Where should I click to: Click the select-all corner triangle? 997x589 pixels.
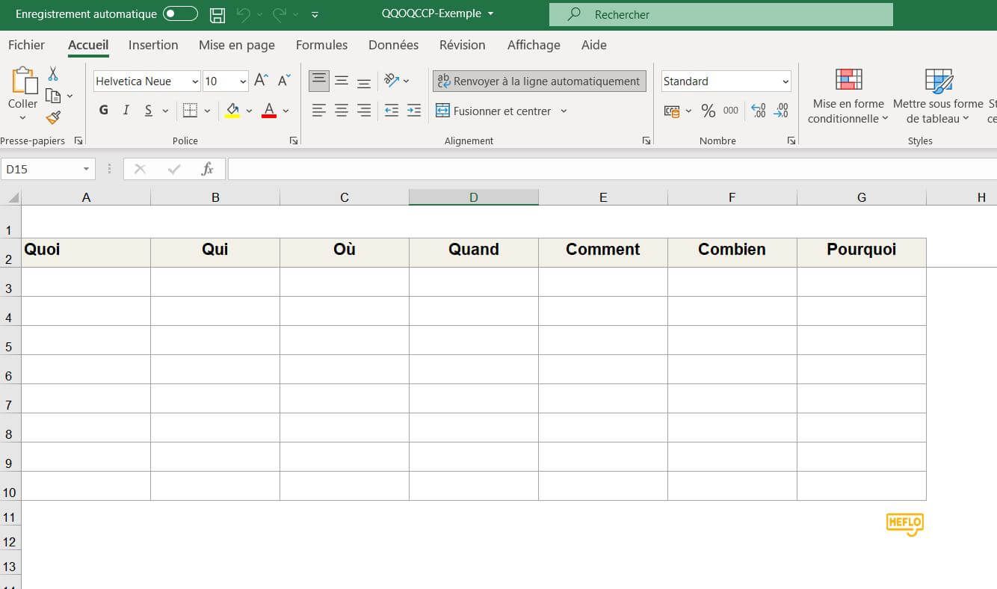click(13, 198)
